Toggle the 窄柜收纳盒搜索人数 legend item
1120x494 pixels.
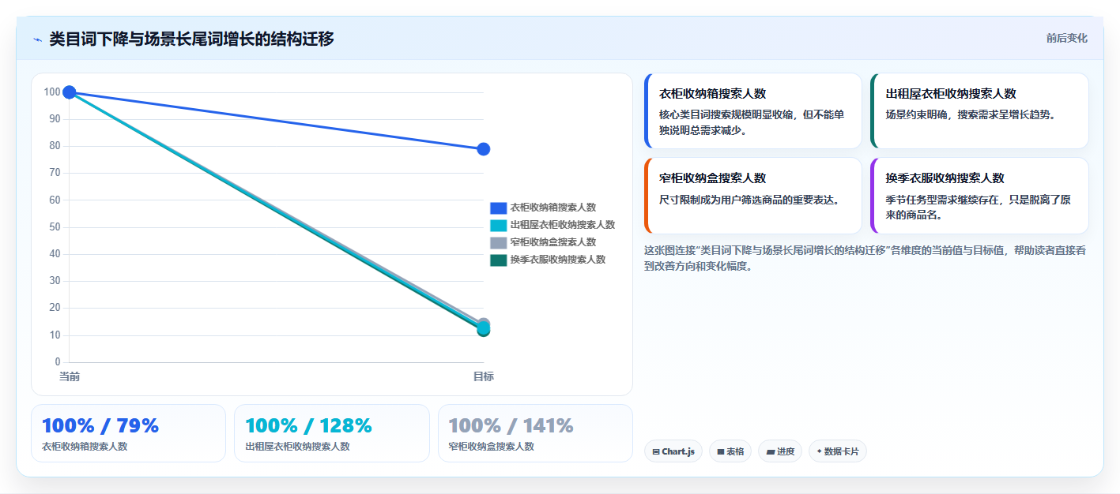(543, 242)
